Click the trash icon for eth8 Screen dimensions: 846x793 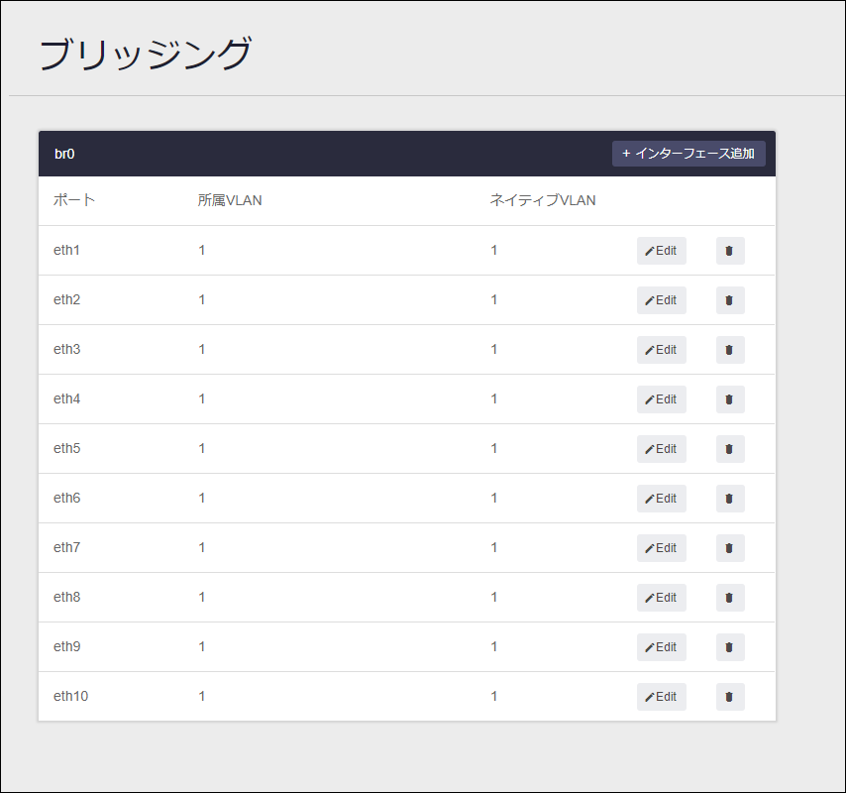pos(730,598)
